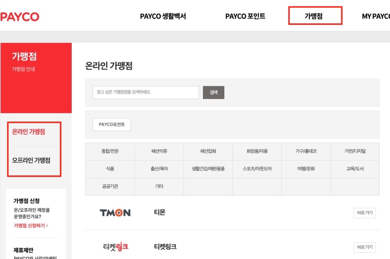Click 바로가기 next to 티몬
The height and width of the screenshot is (259, 390).
[x=364, y=213]
